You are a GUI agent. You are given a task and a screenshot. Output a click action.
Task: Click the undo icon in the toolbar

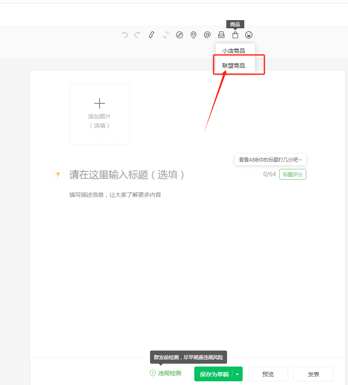tap(125, 35)
